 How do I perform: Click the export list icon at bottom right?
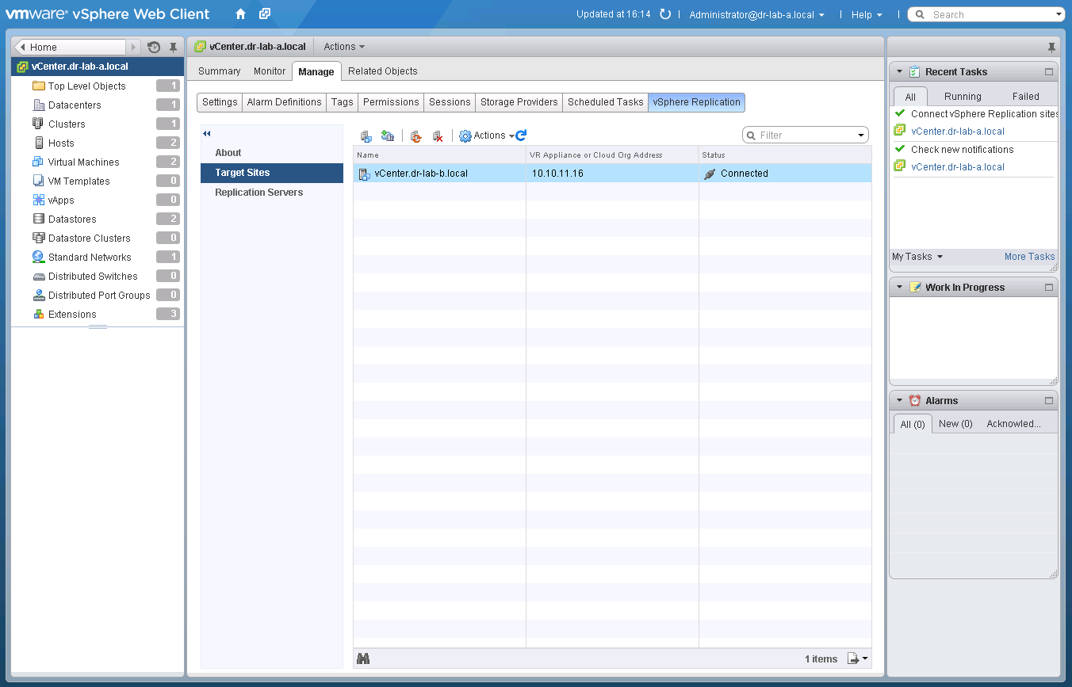click(853, 658)
